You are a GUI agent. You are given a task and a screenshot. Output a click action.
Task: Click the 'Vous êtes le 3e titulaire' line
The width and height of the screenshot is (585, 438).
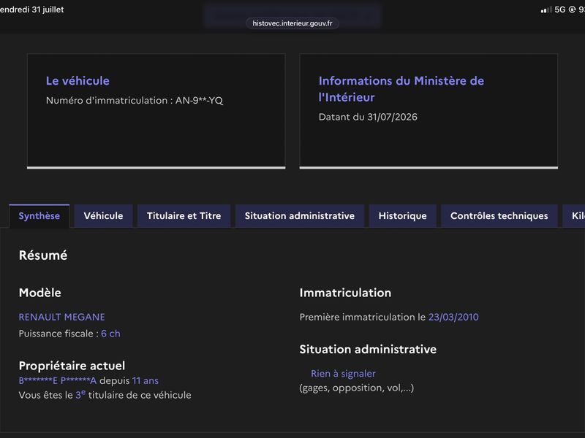point(105,395)
